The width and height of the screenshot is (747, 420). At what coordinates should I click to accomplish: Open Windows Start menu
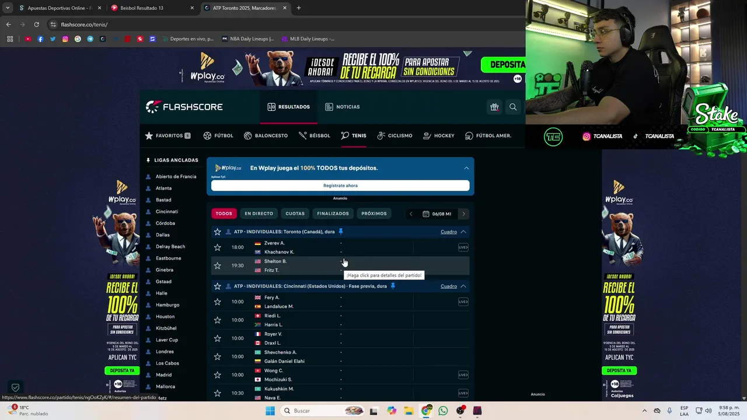[x=270, y=411]
